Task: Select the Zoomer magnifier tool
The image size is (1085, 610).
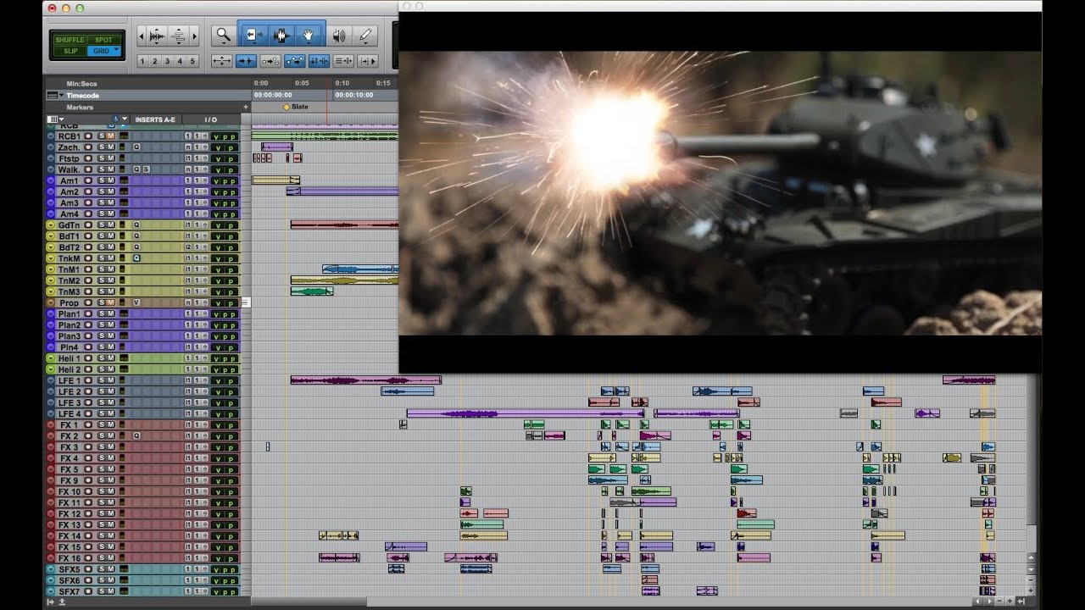Action: [223, 36]
